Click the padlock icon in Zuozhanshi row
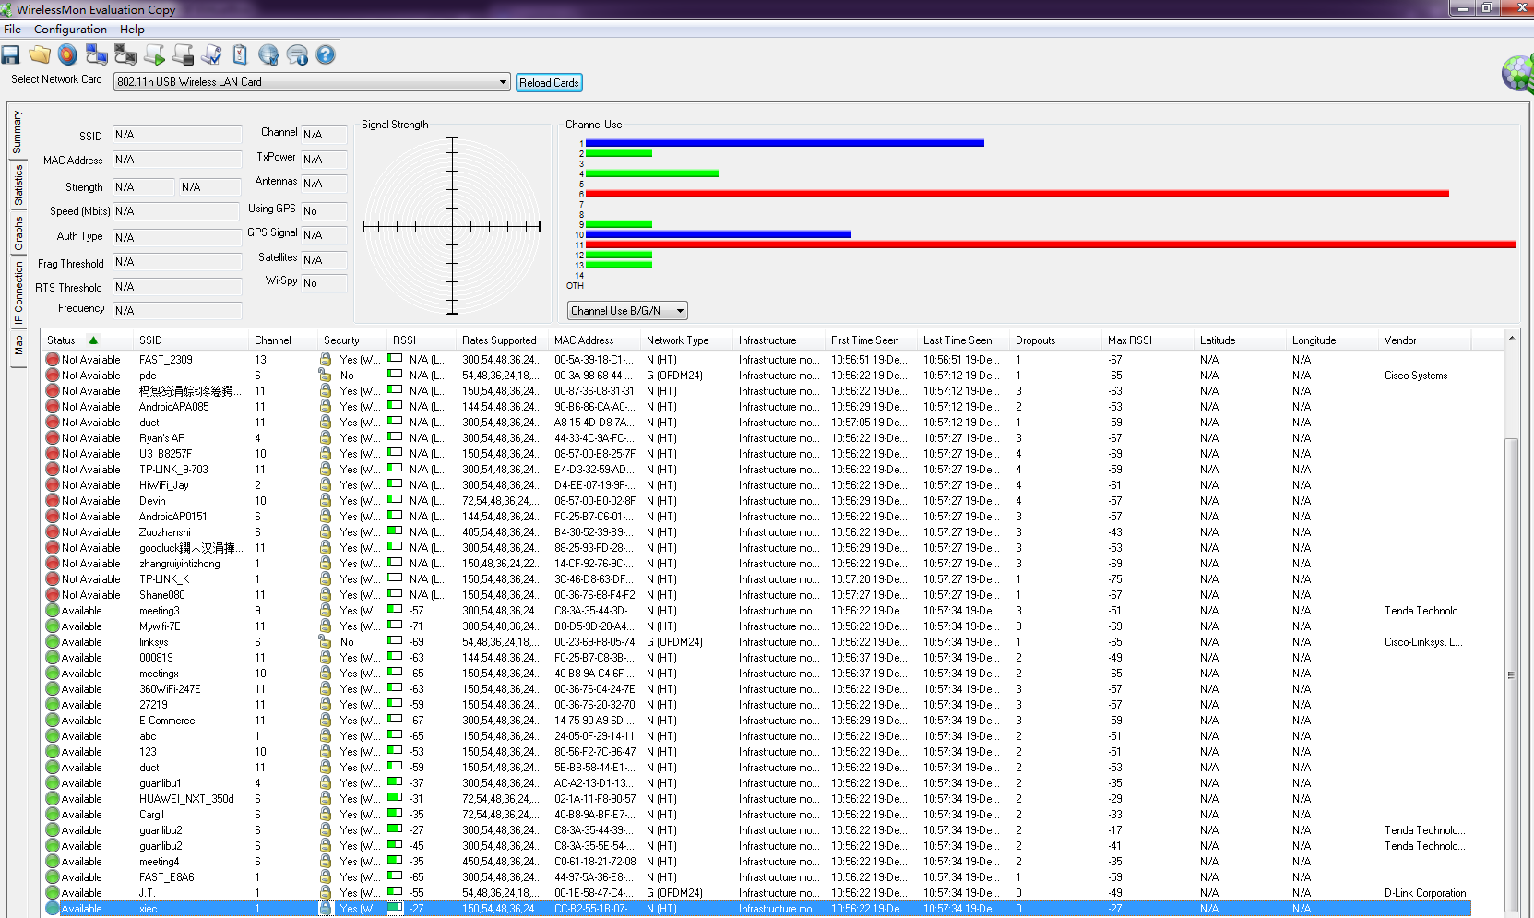Screen dimensions: 1534x918 pyautogui.click(x=325, y=531)
